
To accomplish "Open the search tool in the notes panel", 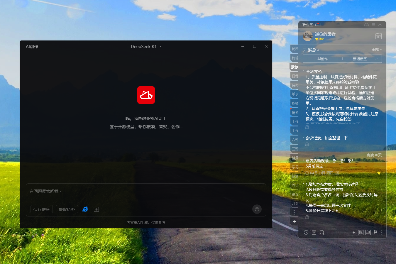I will click(322, 232).
